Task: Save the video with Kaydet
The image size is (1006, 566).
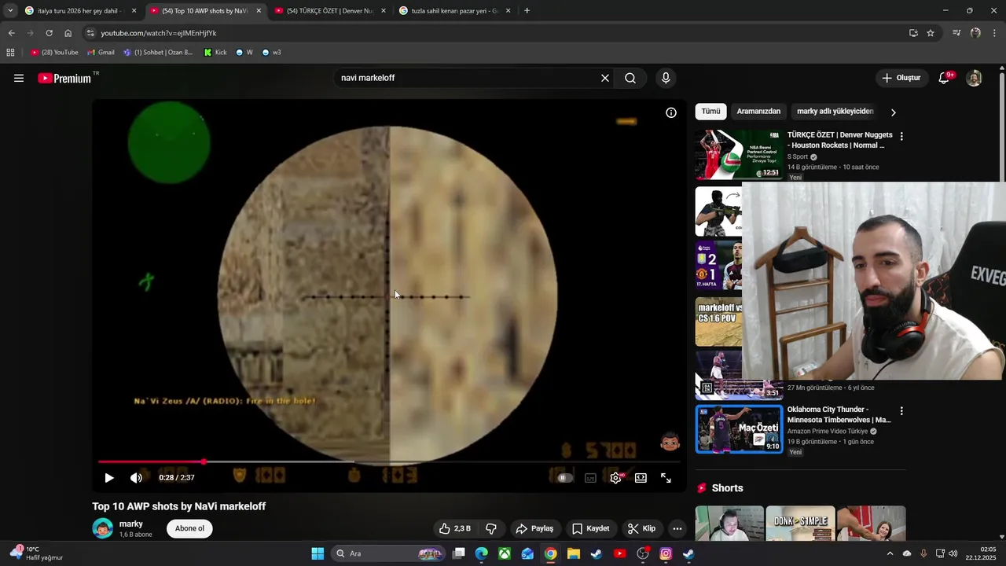Action: tap(590, 528)
